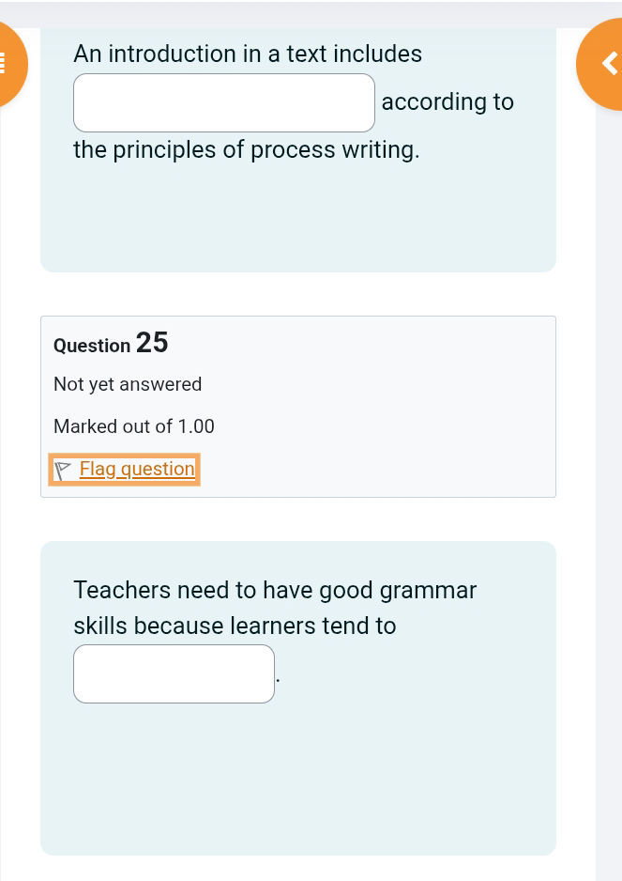Image resolution: width=622 pixels, height=881 pixels.
Task: Click inside the process writing answer box
Action: [223, 102]
